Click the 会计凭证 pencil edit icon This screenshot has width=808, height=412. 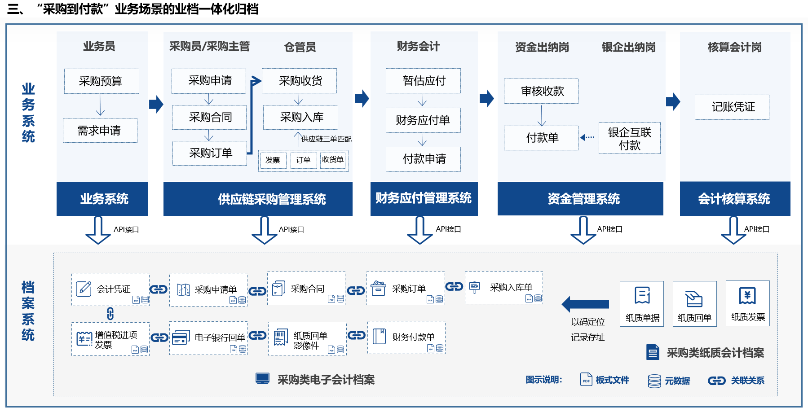click(84, 289)
